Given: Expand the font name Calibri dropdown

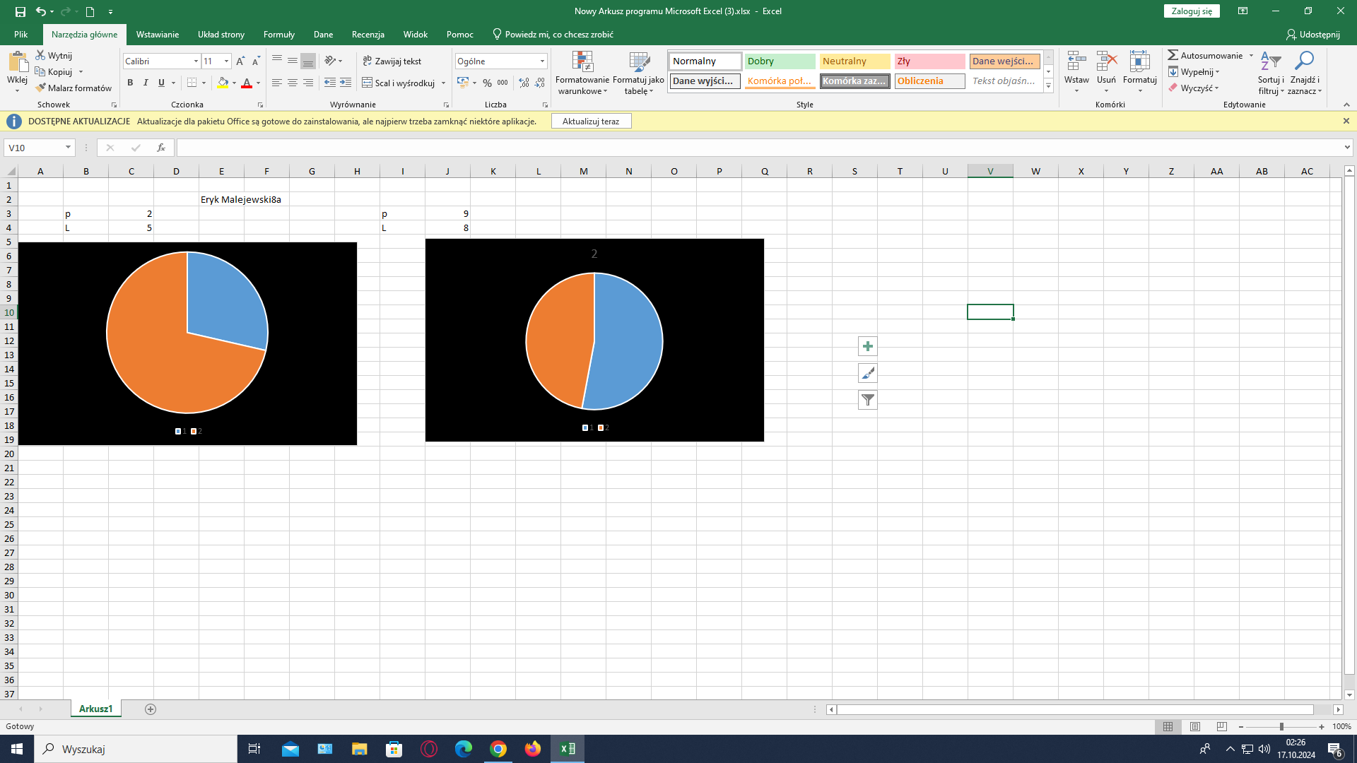Looking at the screenshot, I should 196,61.
